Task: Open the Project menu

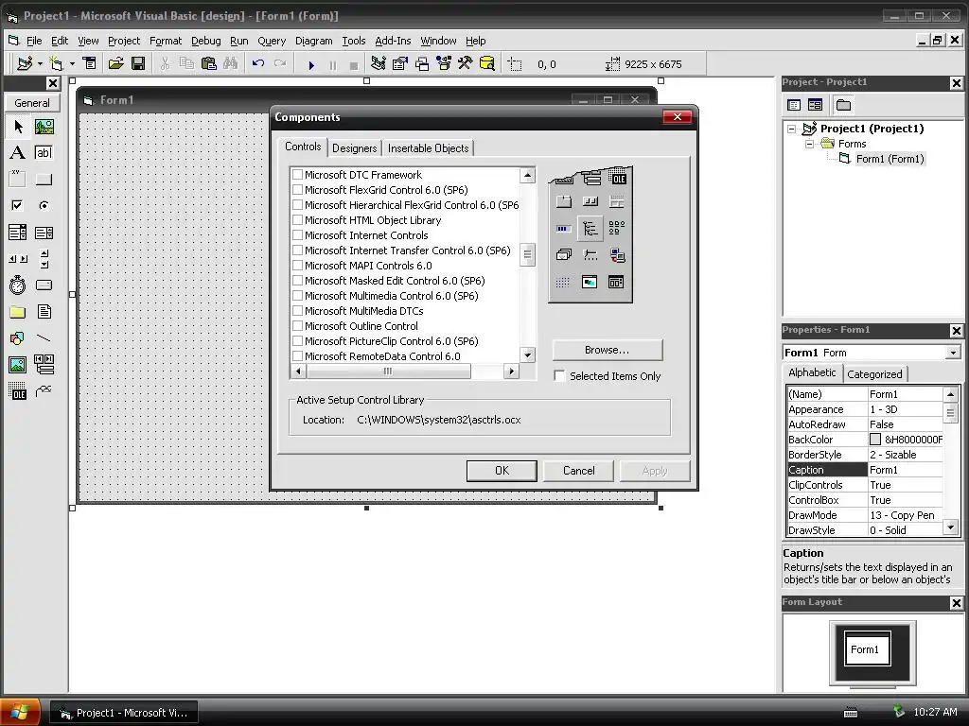Action: coord(124,41)
